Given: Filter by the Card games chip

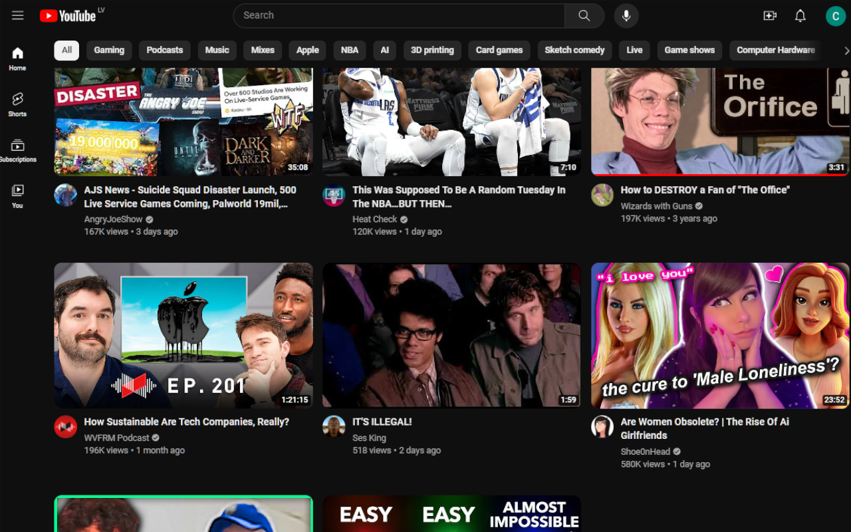Looking at the screenshot, I should coord(499,51).
